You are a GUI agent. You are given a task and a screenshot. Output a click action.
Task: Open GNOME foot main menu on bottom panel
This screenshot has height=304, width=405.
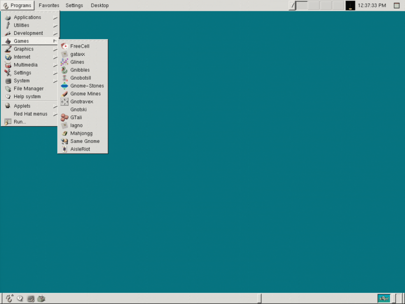click(10, 299)
